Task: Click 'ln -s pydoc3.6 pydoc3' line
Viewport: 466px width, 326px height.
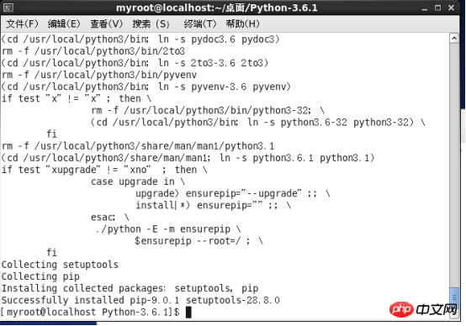Action: click(140, 39)
